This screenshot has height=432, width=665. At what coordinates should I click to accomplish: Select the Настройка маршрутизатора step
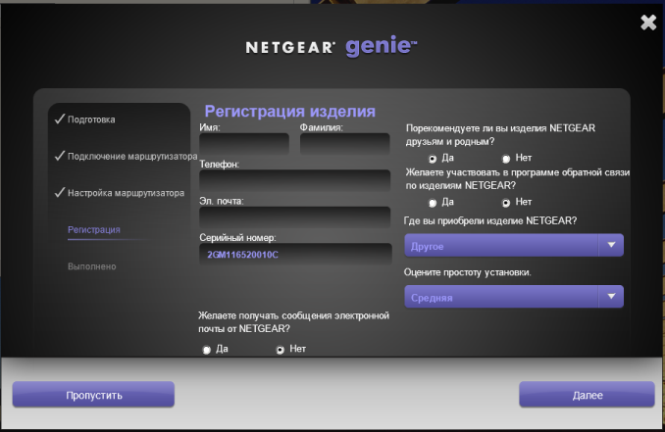coord(126,193)
